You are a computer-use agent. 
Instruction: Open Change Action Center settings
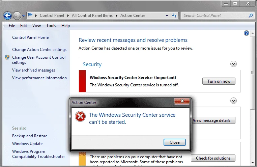coord(39,50)
